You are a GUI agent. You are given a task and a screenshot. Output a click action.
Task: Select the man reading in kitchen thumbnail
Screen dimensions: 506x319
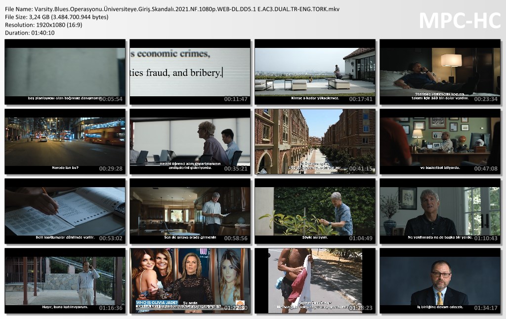coord(190,211)
